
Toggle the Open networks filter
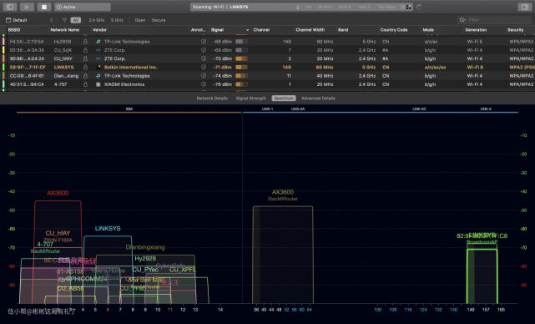point(140,20)
